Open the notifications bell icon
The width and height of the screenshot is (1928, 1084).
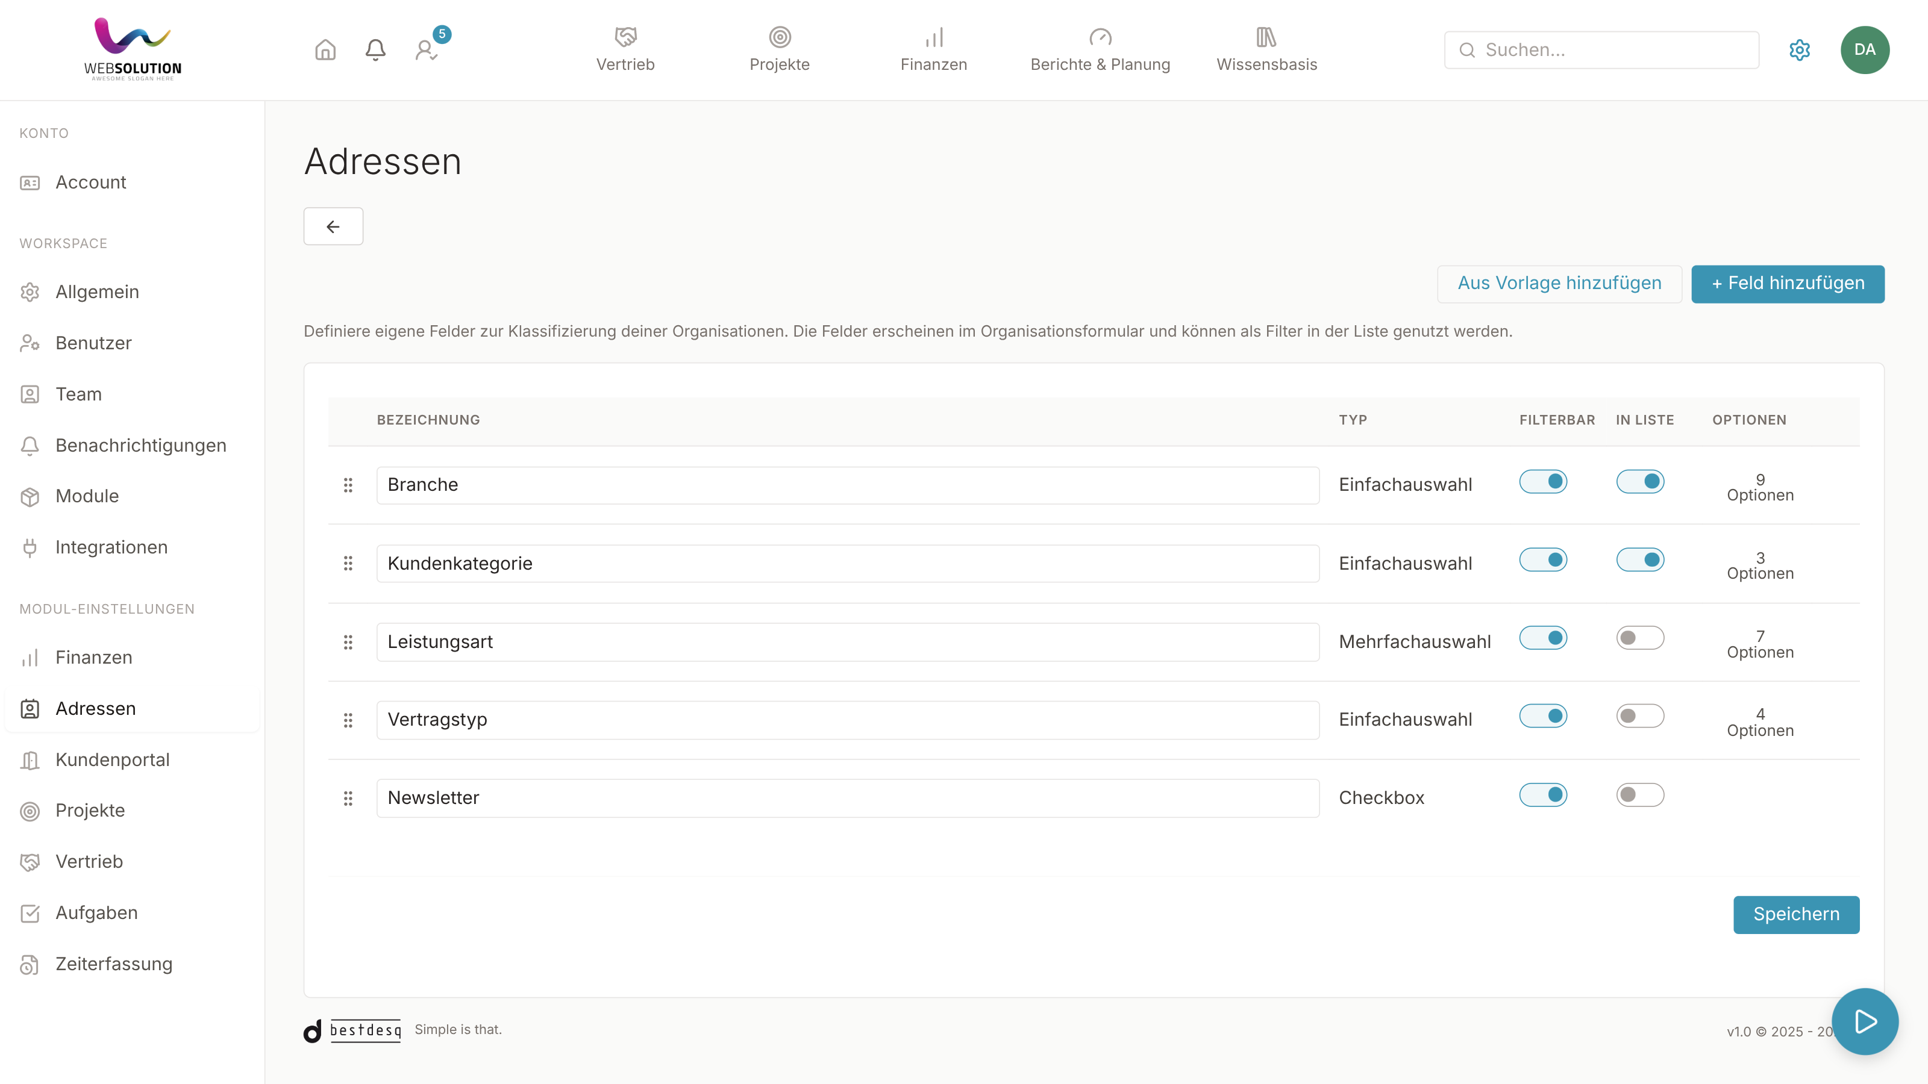click(x=375, y=50)
